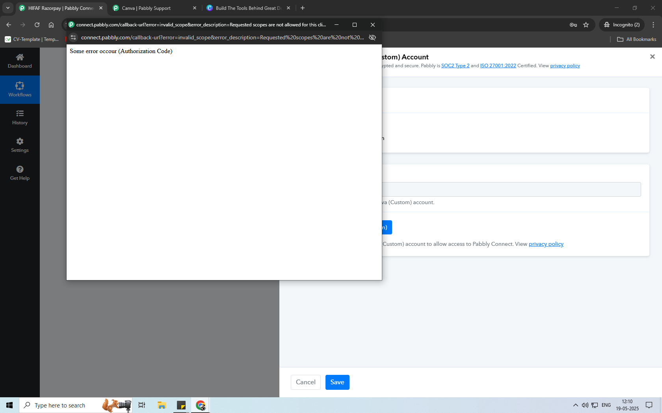This screenshot has height=413, width=662.
Task: Minimize the callback popup window
Action: 337,24
